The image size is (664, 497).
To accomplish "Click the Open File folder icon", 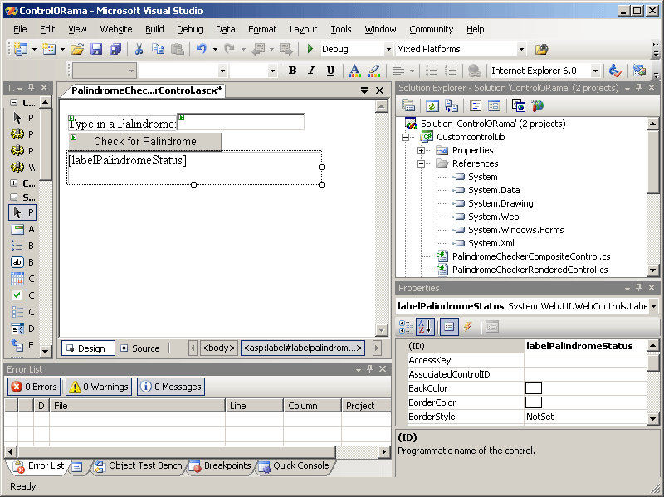I will 76,50.
